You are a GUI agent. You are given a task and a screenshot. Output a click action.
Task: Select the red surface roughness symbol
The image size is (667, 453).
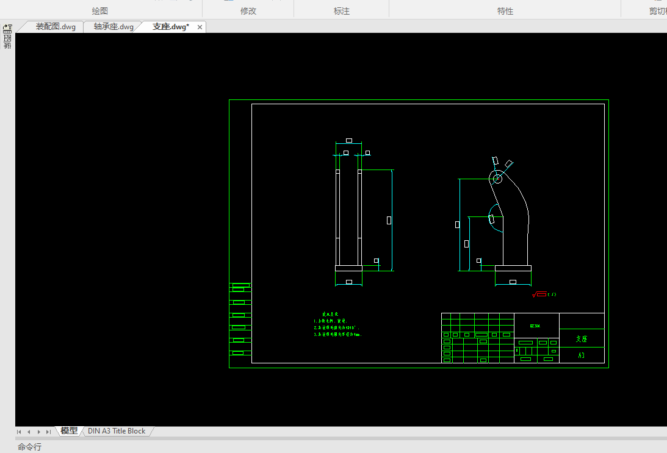click(x=540, y=294)
